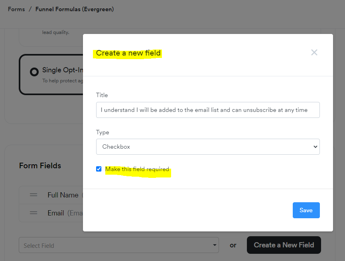Screen dimensions: 345x261
Task: Click the Email row drag handle icon
Action: click(34, 213)
